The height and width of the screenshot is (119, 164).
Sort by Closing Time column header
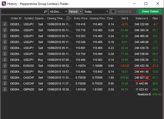click(56, 19)
